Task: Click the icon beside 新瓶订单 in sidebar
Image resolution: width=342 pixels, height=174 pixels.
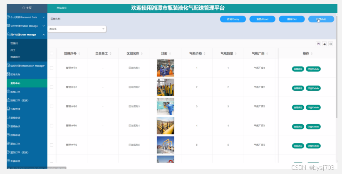Action: click(8, 92)
